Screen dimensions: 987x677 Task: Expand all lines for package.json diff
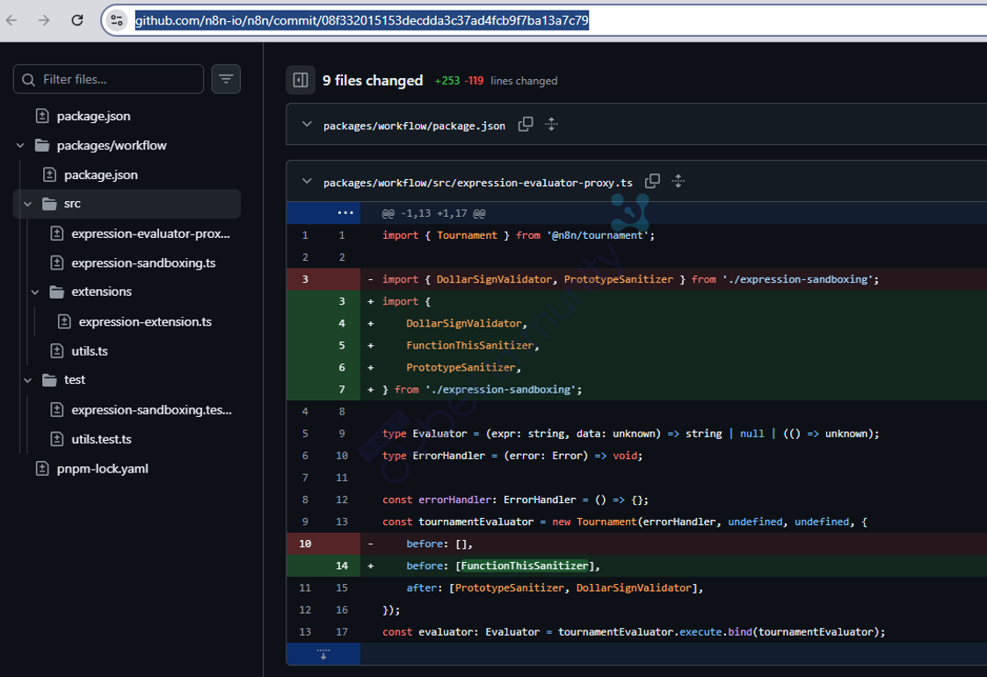[551, 125]
